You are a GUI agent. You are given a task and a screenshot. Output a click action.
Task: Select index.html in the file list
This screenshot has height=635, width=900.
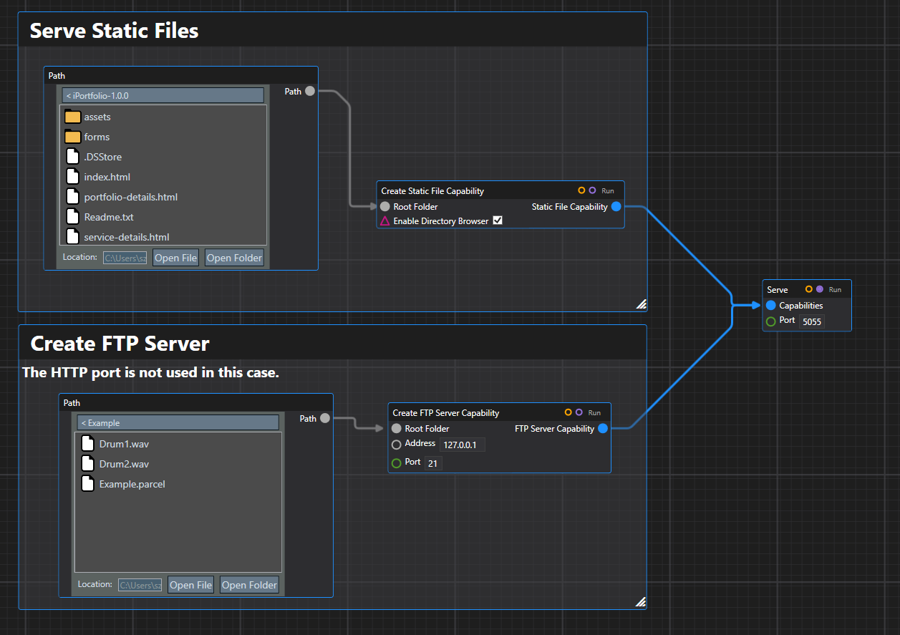coord(107,177)
